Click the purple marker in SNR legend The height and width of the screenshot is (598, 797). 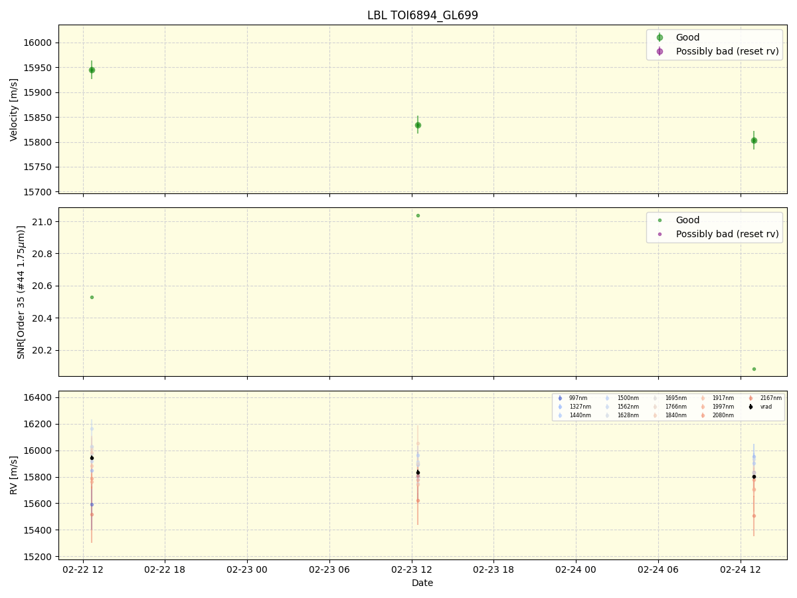tap(660, 234)
